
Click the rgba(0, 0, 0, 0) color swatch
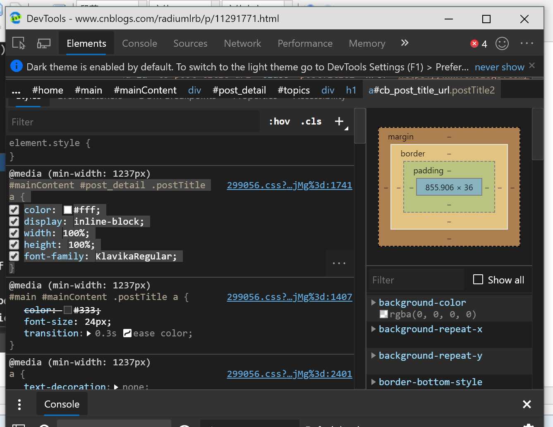pyautogui.click(x=384, y=314)
